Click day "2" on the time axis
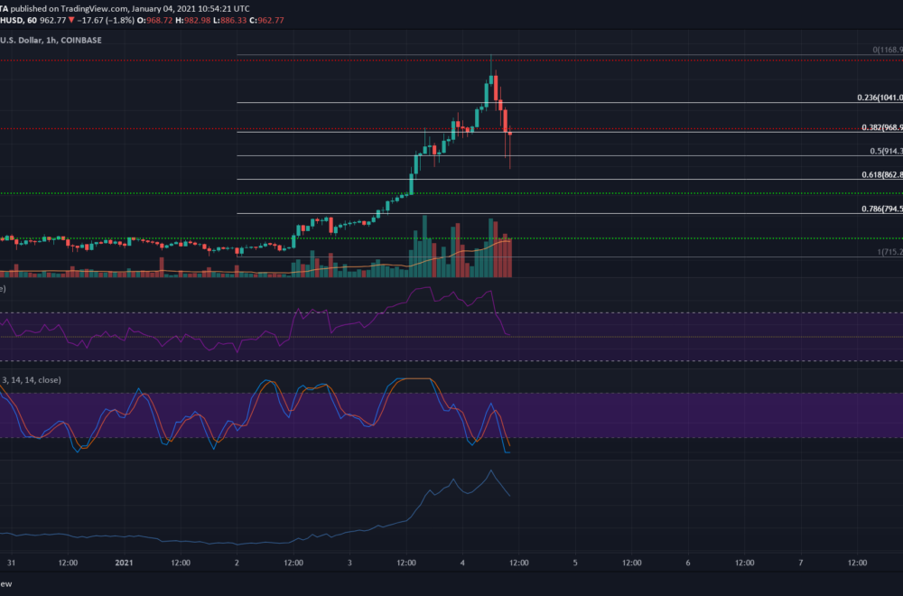Image resolution: width=903 pixels, height=596 pixels. 237,563
